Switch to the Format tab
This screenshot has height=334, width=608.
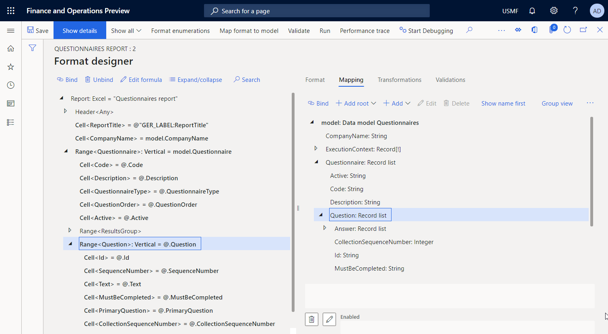pos(315,80)
